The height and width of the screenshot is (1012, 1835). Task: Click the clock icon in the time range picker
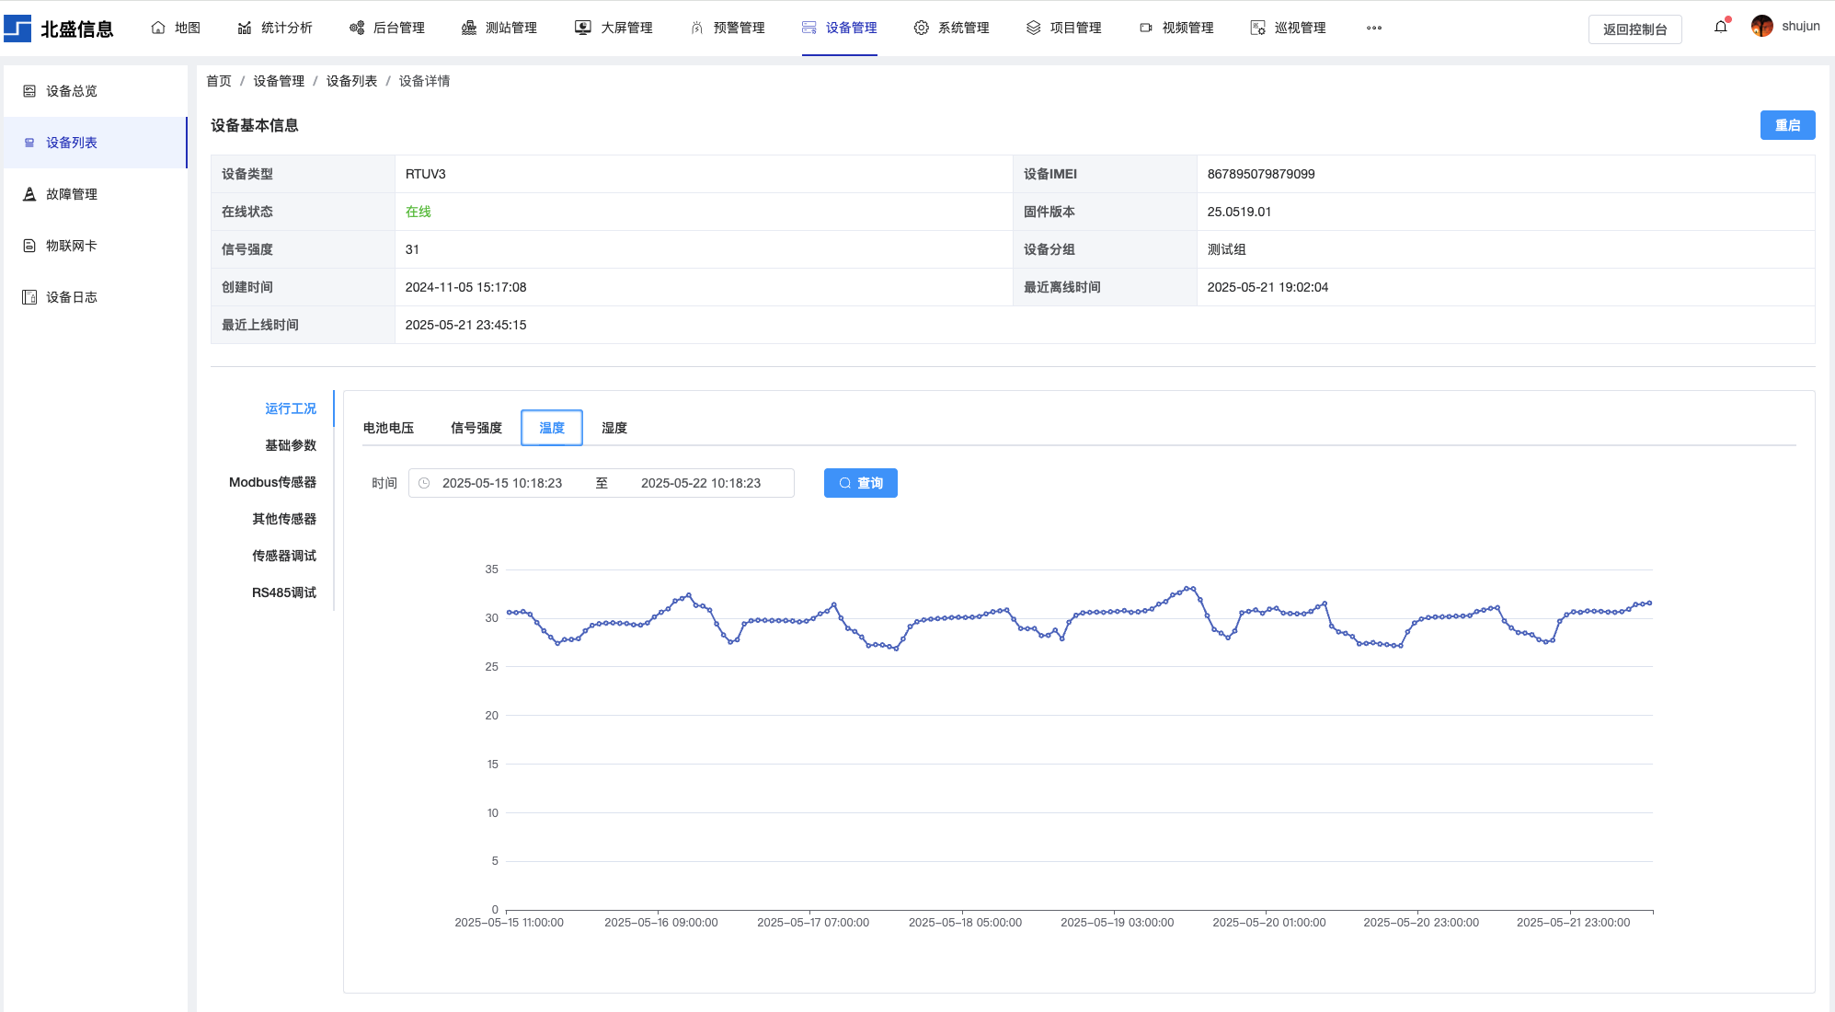tap(424, 483)
